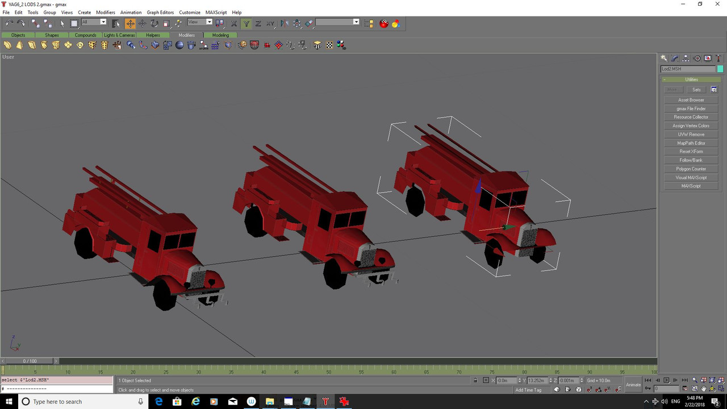The image size is (727, 409).
Task: Toggle the Selection Lock padlock
Action: 475,380
